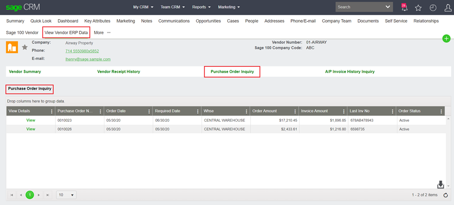Sort by the Order Date column header
Screen dimensions: 454x205
pos(116,111)
